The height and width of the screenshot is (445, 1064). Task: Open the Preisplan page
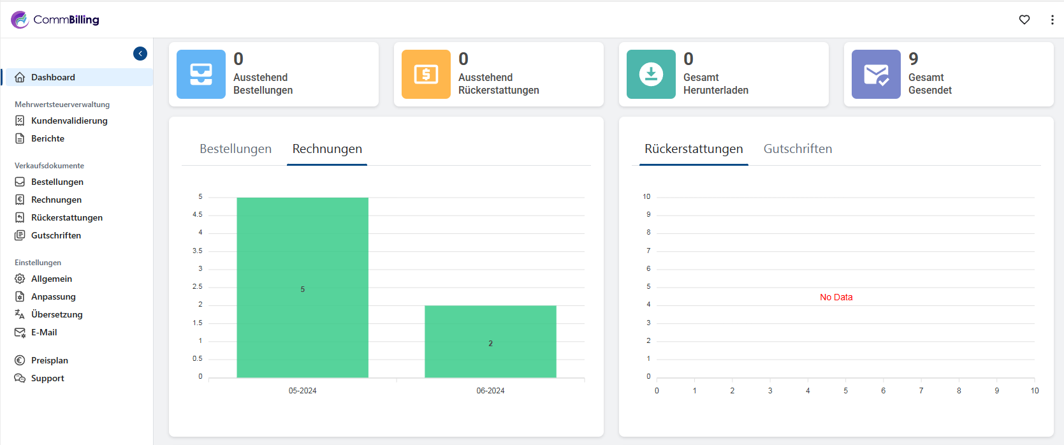coord(50,360)
